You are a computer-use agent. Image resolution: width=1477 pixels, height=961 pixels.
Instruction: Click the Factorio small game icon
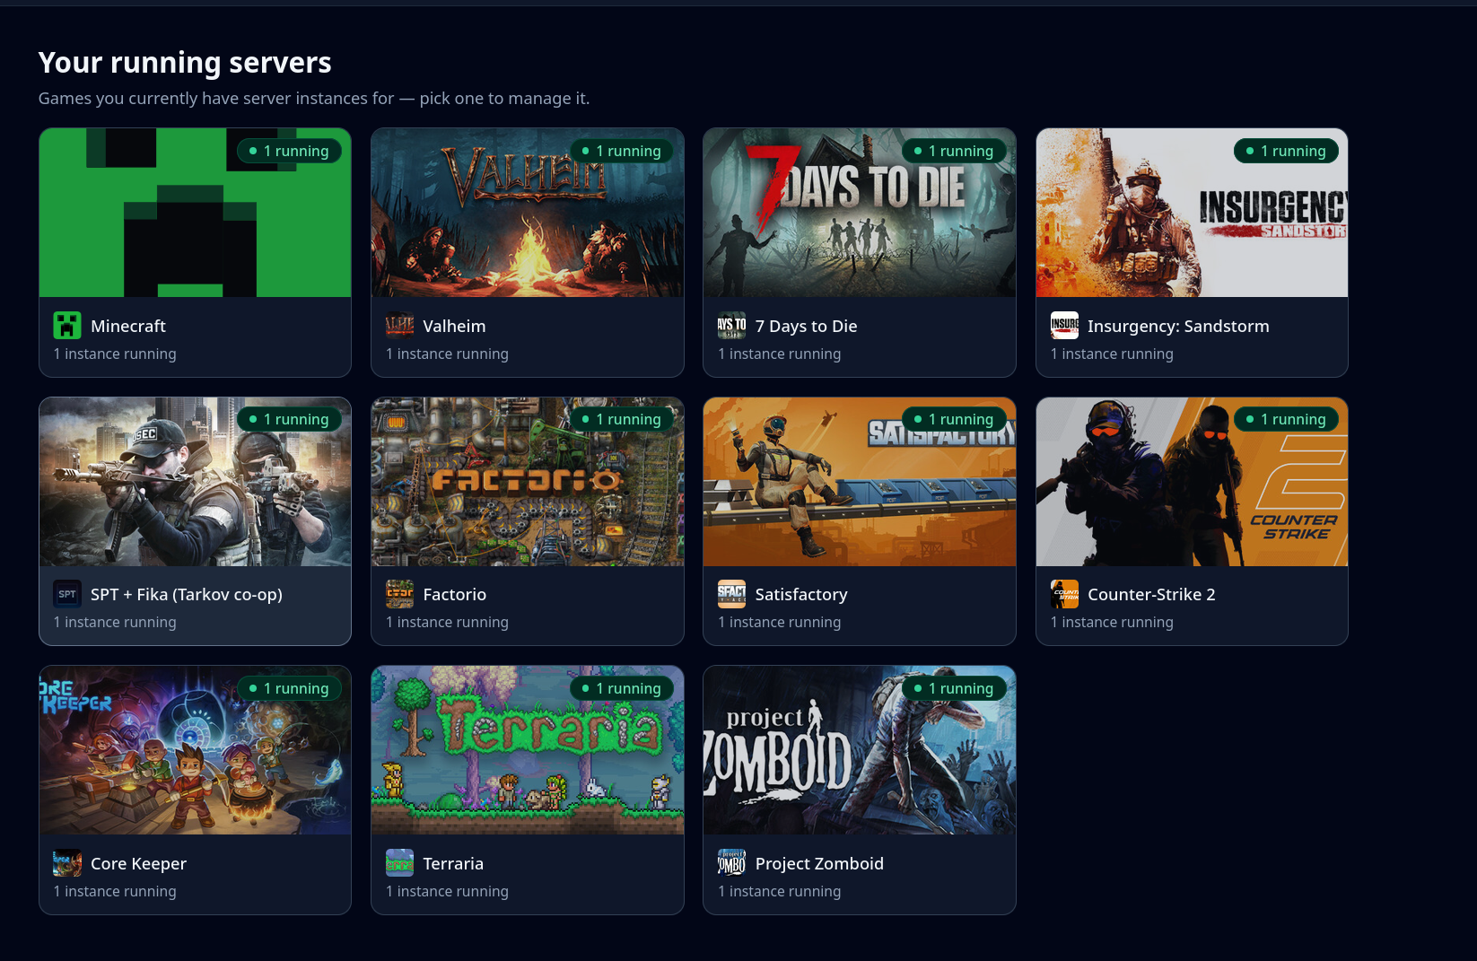[x=399, y=593]
